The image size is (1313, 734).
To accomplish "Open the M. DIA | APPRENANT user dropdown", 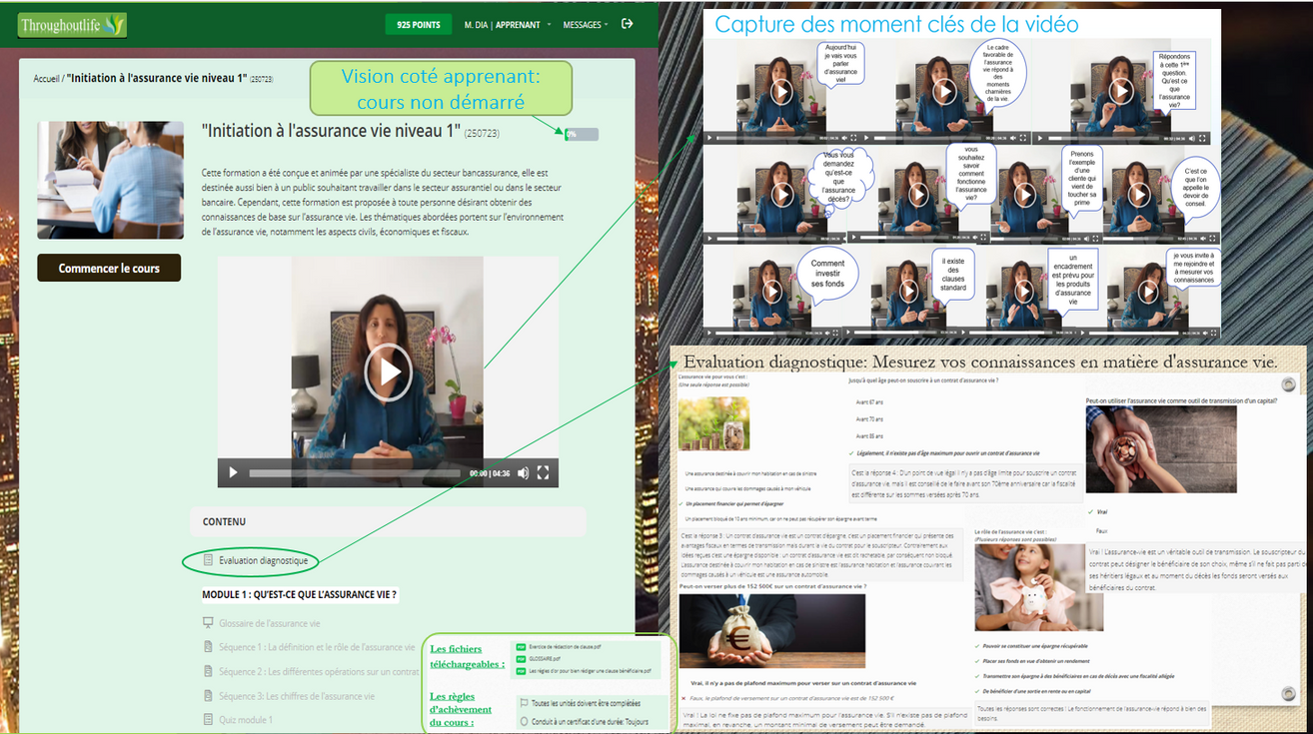I will (508, 25).
